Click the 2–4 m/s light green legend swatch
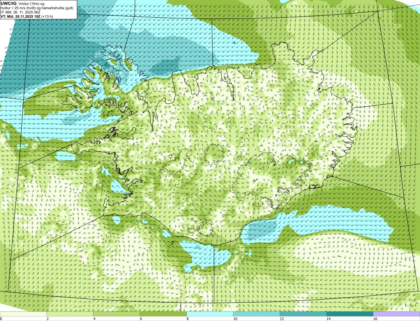The height and width of the screenshot is (321, 420). [71, 314]
